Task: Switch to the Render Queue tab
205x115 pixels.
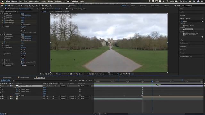Action: point(7,77)
